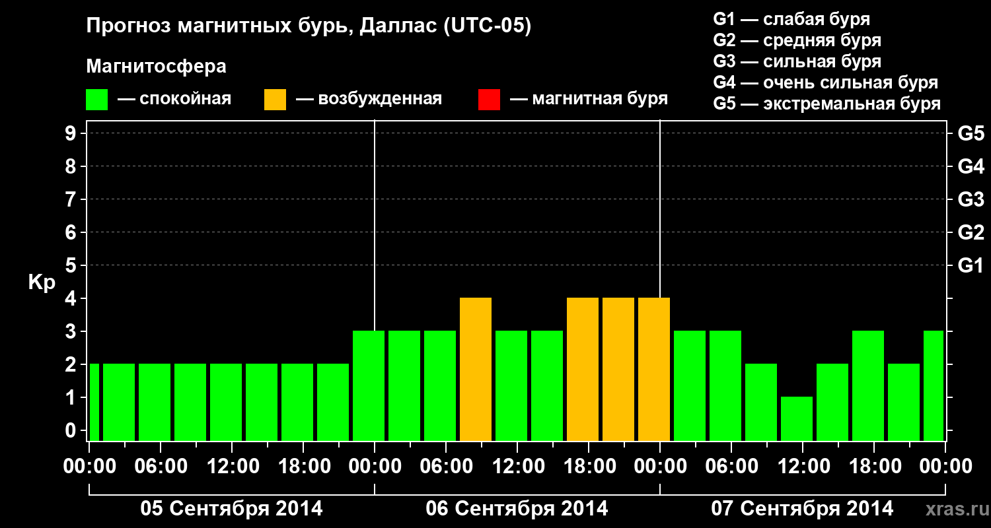This screenshot has width=991, height=528.
Task: Click the '06:00' time label for 06 Сентября
Action: [x=446, y=467]
